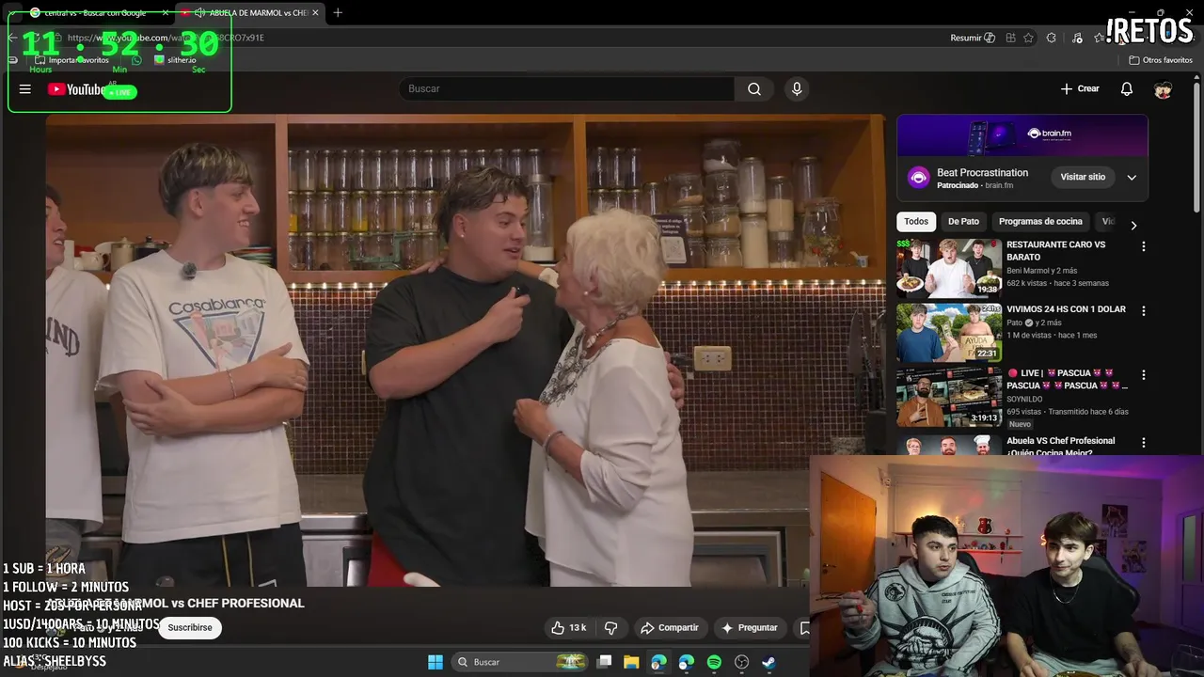Like the video with 13 k likes
The width and height of the screenshot is (1204, 677).
pos(569,627)
